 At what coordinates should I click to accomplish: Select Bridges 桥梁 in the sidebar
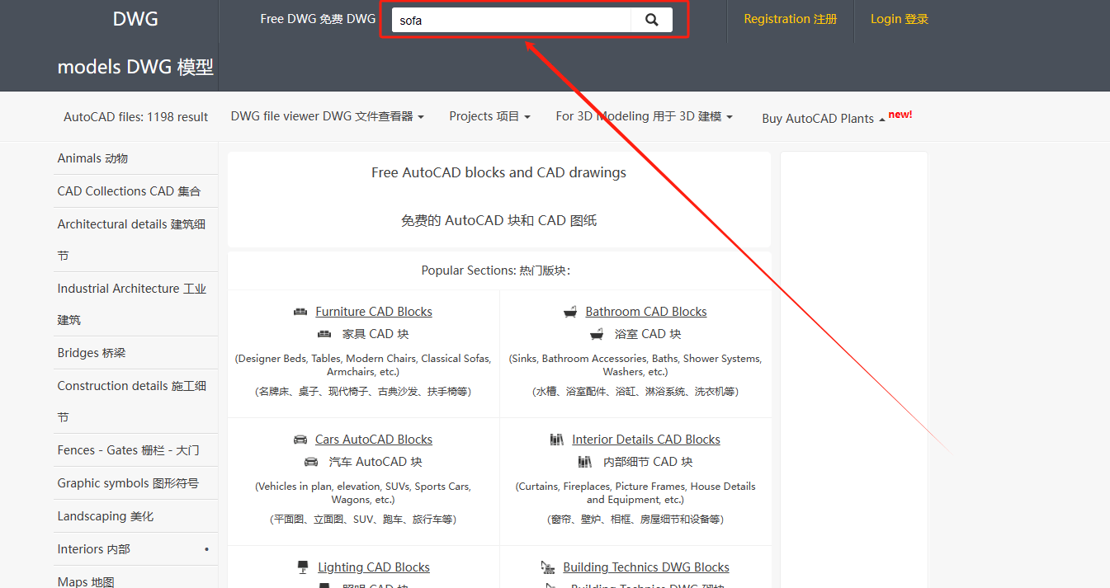click(x=92, y=353)
